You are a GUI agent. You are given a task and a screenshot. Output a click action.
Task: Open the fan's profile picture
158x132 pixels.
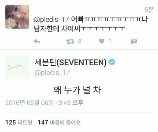click(17, 17)
